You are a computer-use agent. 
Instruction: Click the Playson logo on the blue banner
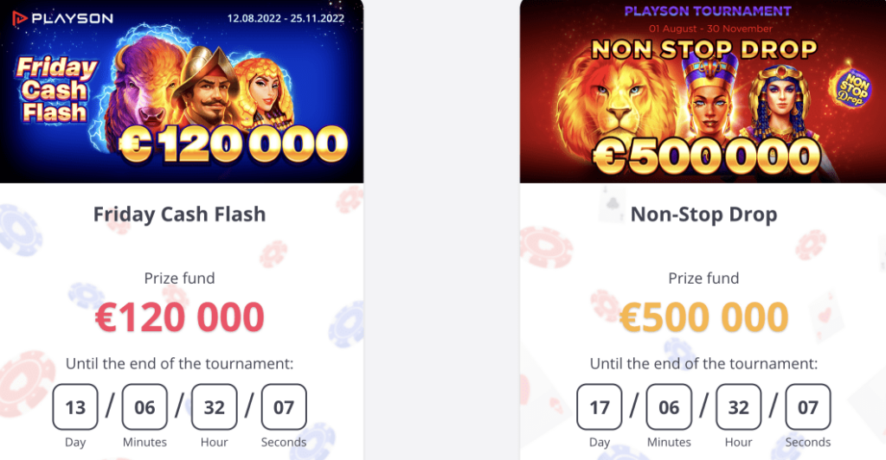62,19
